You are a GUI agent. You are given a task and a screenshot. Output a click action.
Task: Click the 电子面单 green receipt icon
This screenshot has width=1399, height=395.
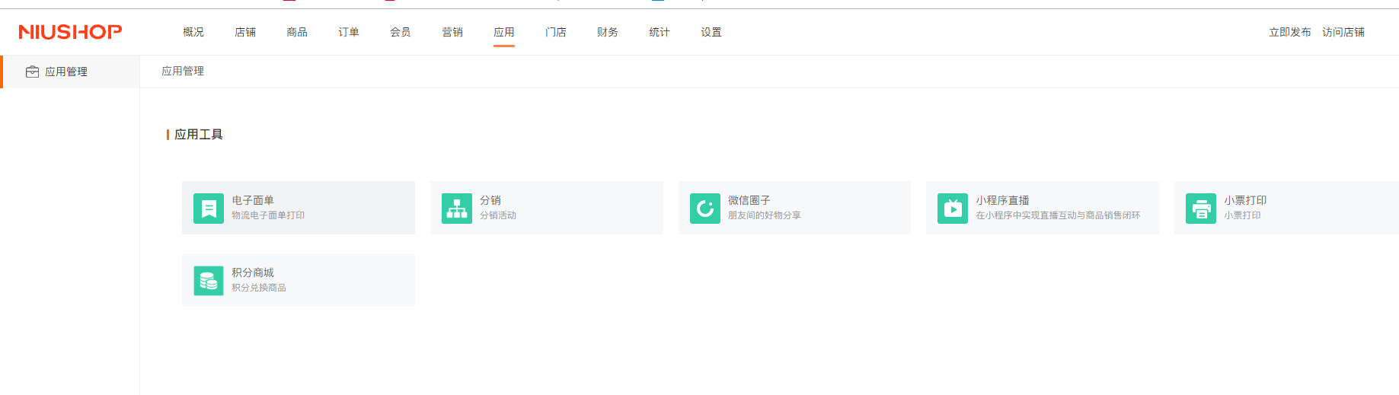pyautogui.click(x=209, y=208)
